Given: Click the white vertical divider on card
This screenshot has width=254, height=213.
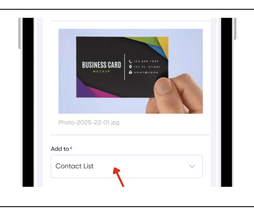Looking at the screenshot, I should (124, 67).
